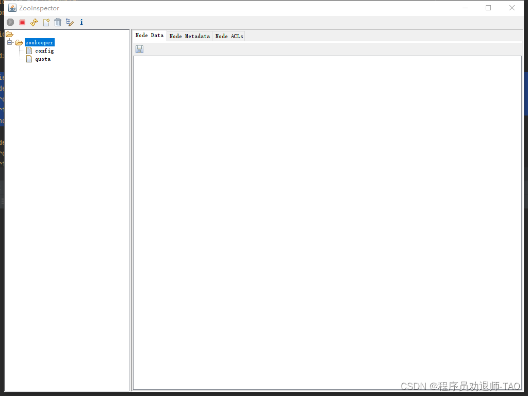Viewport: 528px width, 396px height.
Task: Select the zookeeper tree node
Action: pyautogui.click(x=39, y=42)
